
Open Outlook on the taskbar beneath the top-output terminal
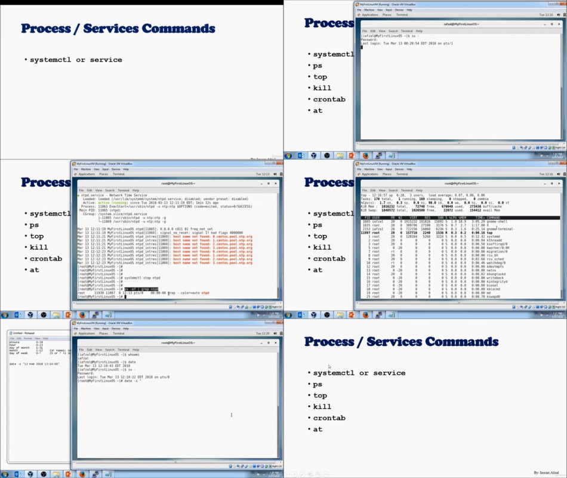[301, 315]
